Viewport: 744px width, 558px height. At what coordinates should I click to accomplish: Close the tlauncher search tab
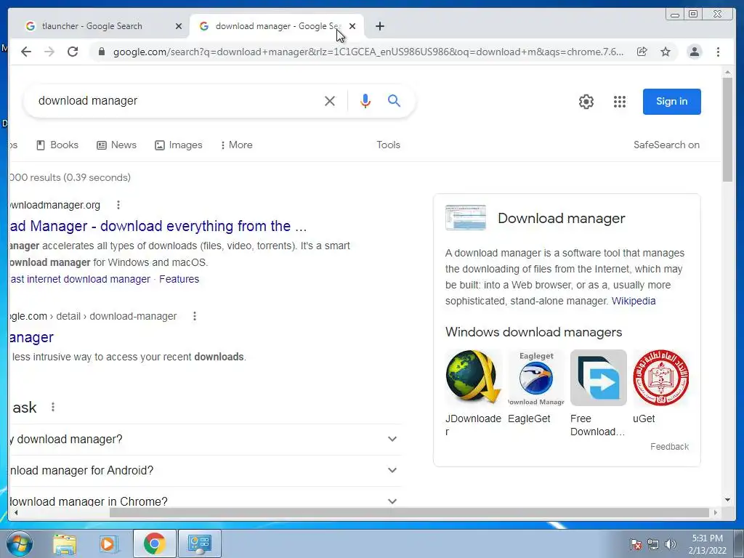pos(179,26)
